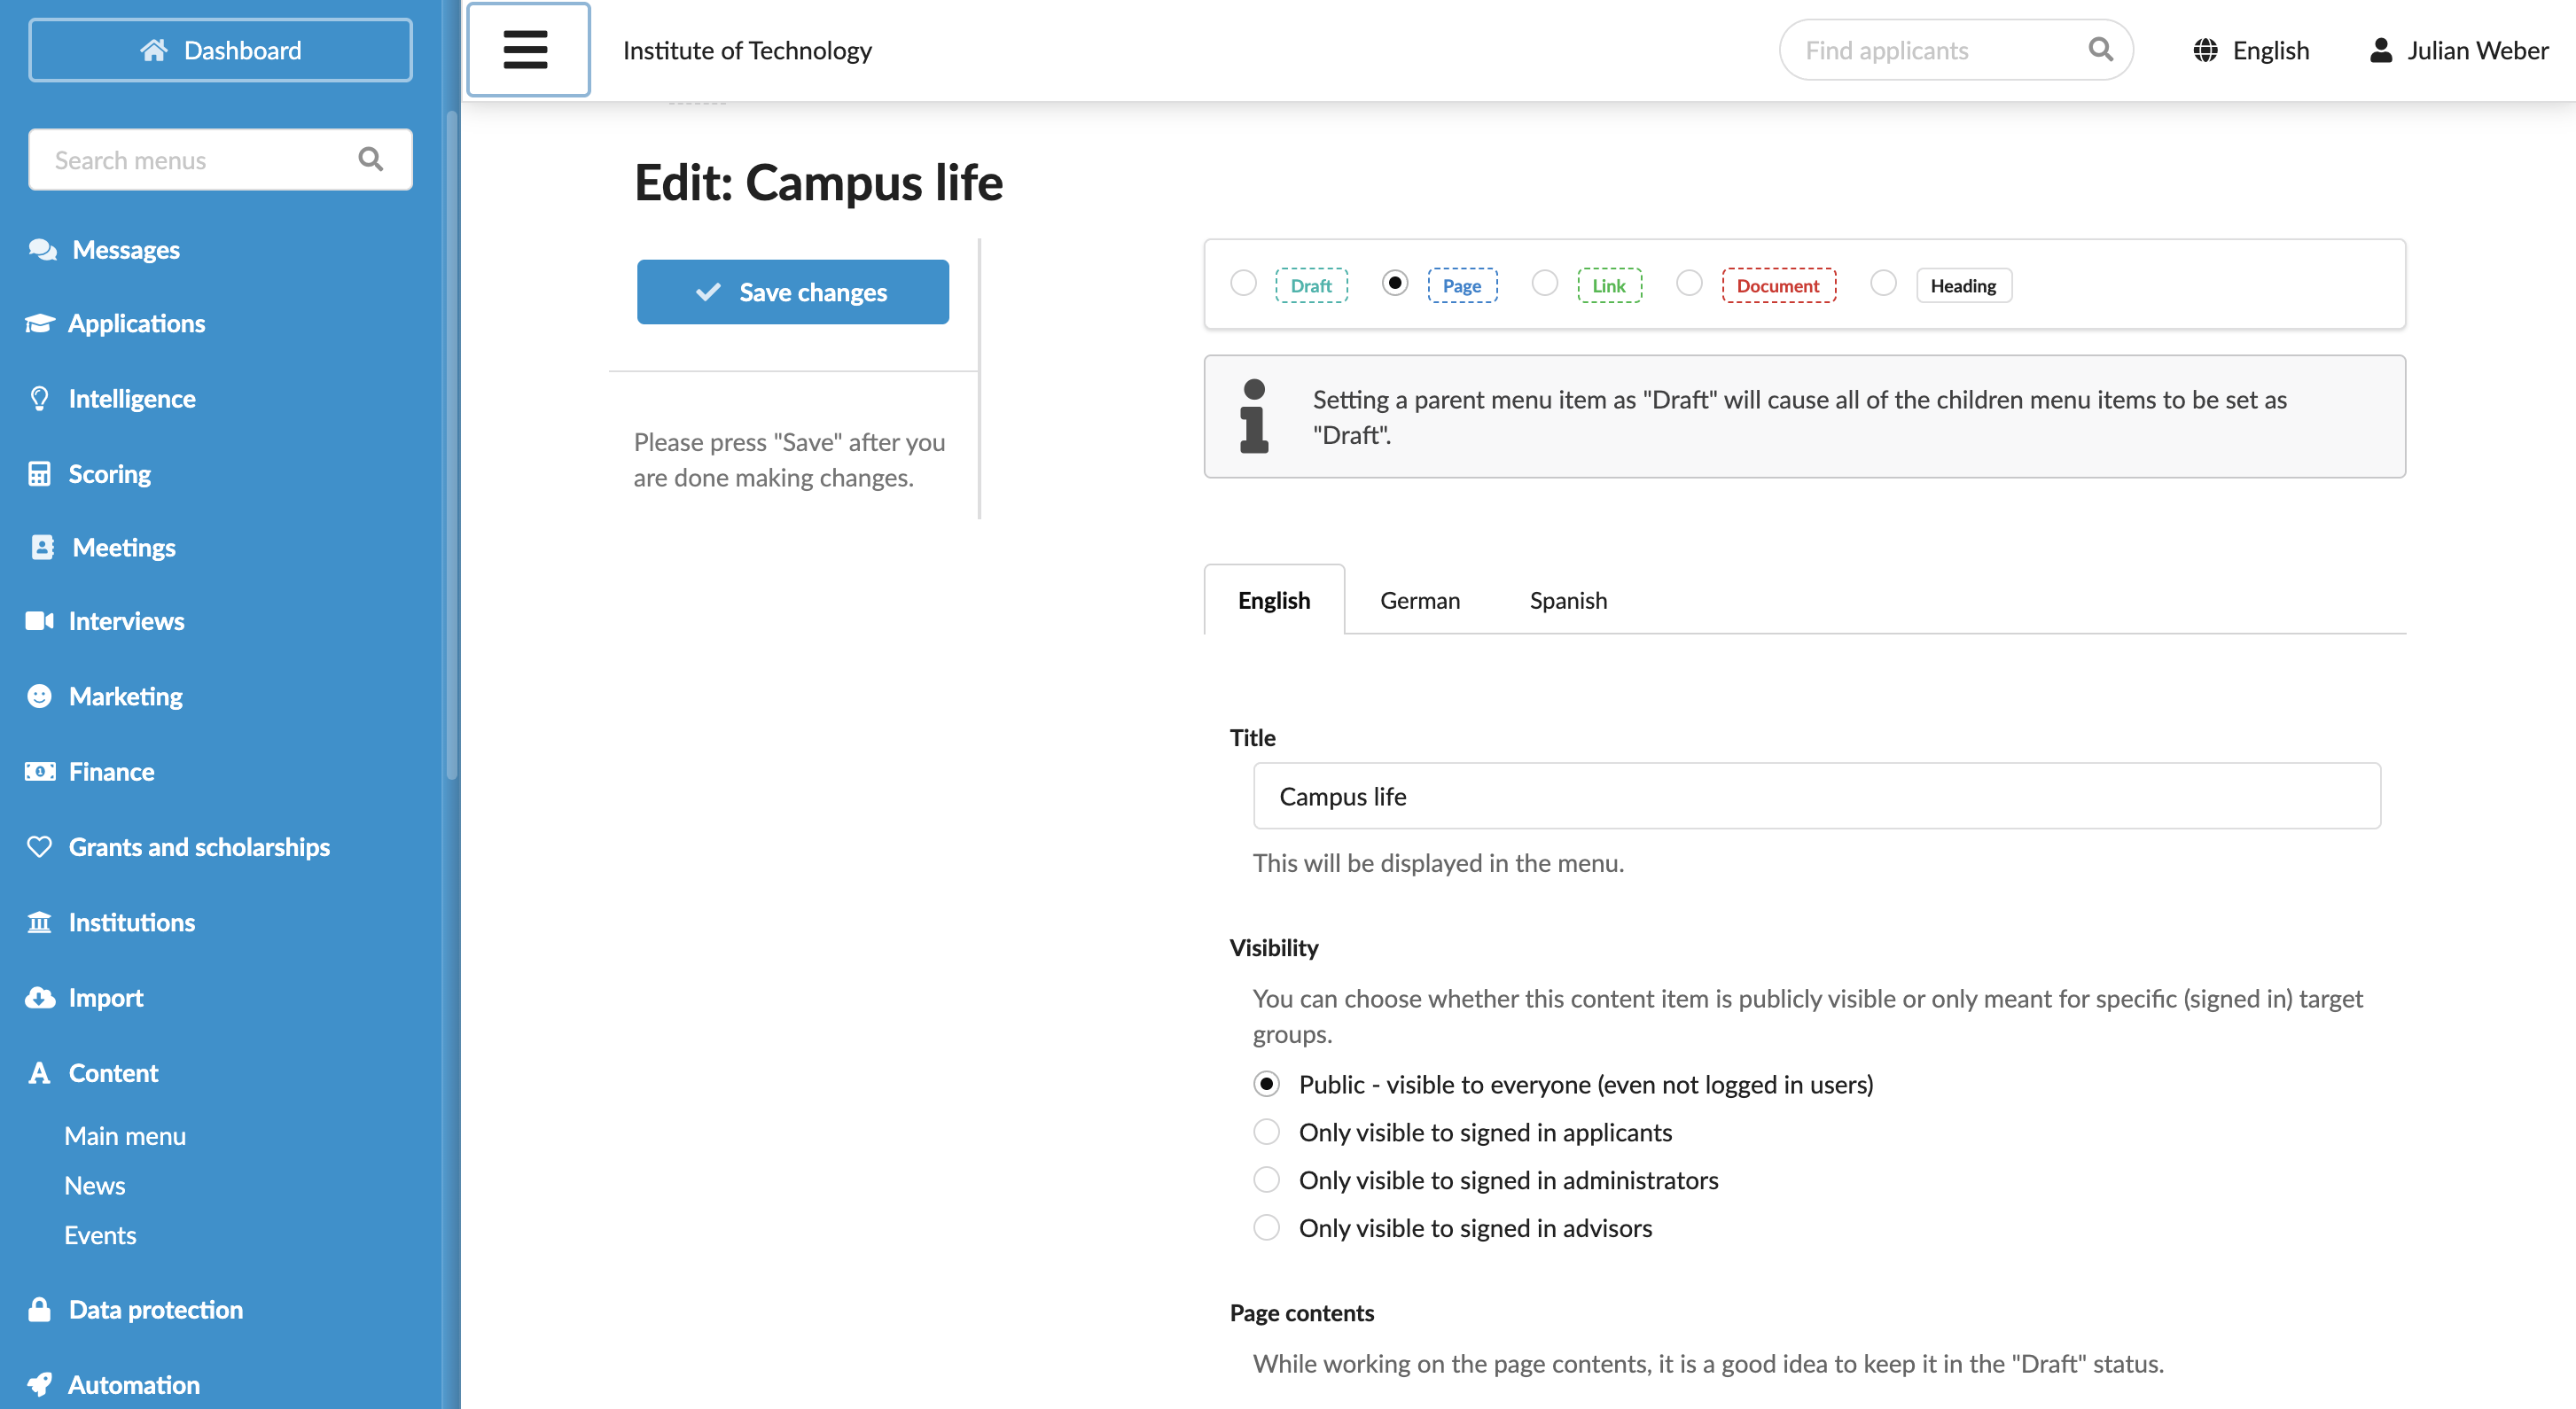Choose Only visible to signed in applicants
This screenshot has height=1409, width=2576.
(x=1266, y=1132)
